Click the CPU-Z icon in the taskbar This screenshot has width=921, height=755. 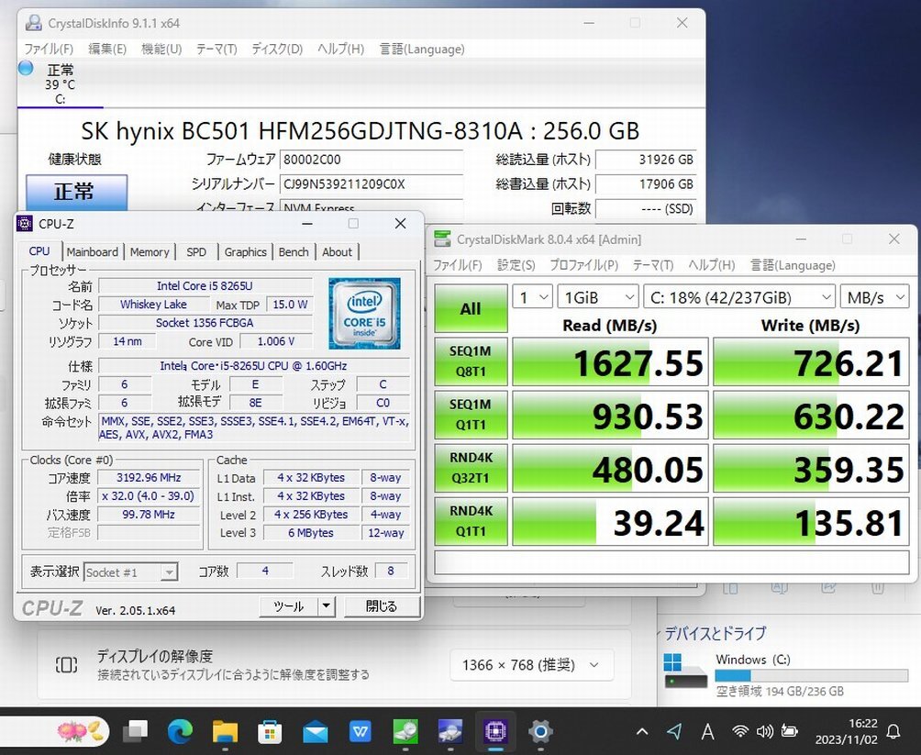[x=495, y=731]
